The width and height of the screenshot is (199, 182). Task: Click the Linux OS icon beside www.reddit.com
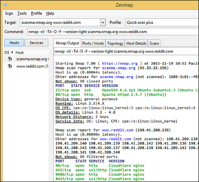click(10, 66)
